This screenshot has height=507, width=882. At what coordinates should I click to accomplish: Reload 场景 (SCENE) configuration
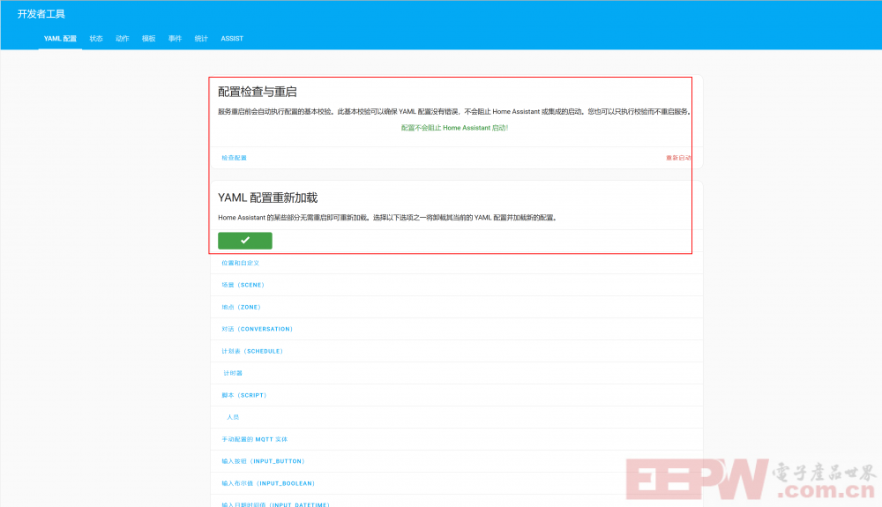[243, 285]
